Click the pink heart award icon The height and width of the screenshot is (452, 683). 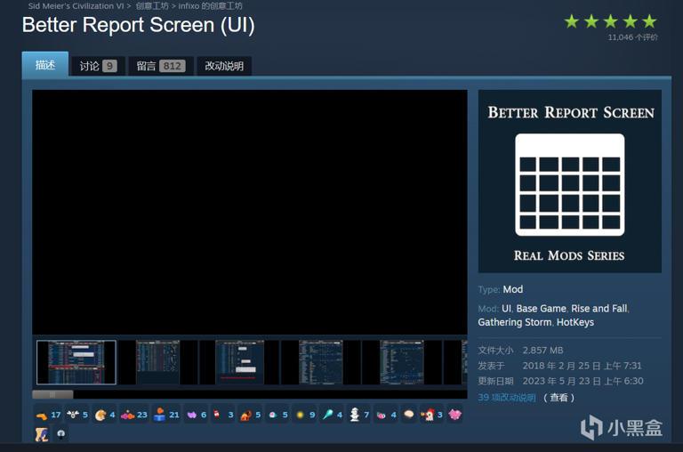[454, 415]
